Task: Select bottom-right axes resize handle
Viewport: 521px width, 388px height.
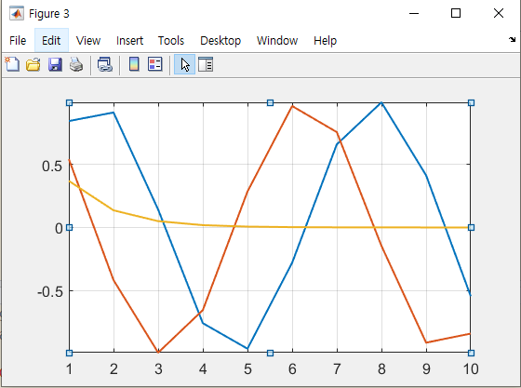Action: 471,353
